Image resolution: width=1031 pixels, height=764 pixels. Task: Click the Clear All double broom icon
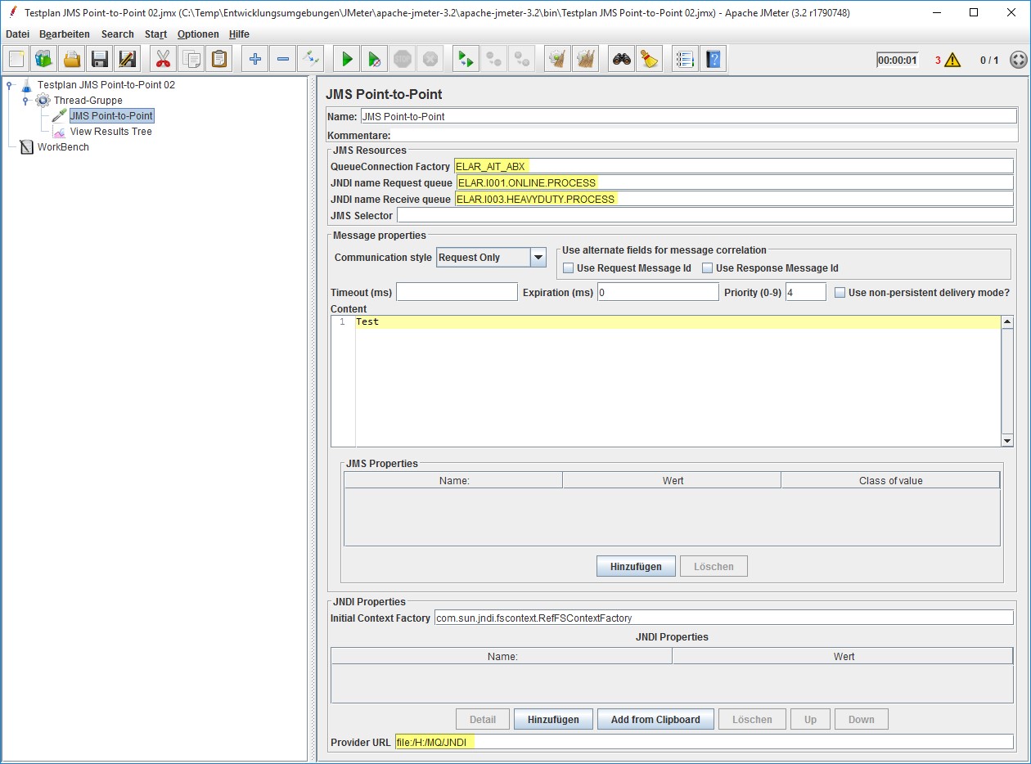coord(586,59)
